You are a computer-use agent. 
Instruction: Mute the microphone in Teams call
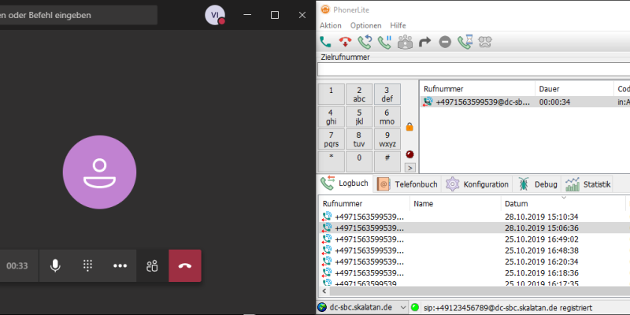point(55,266)
